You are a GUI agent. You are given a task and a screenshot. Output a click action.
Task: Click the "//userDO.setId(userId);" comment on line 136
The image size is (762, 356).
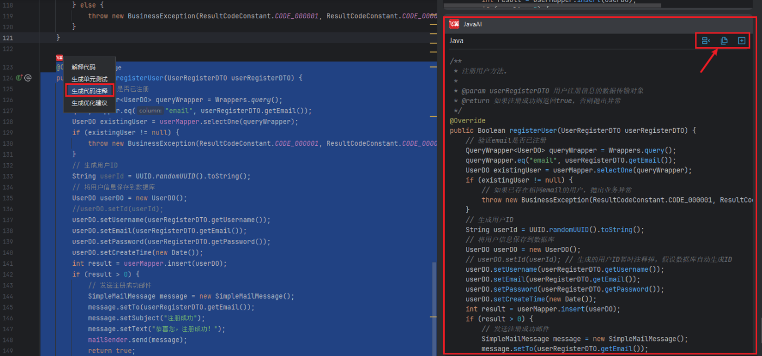coord(117,209)
